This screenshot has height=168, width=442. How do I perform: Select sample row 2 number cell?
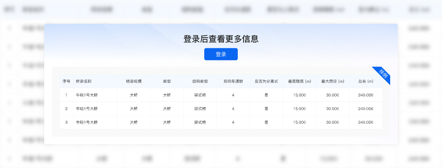[66, 109]
